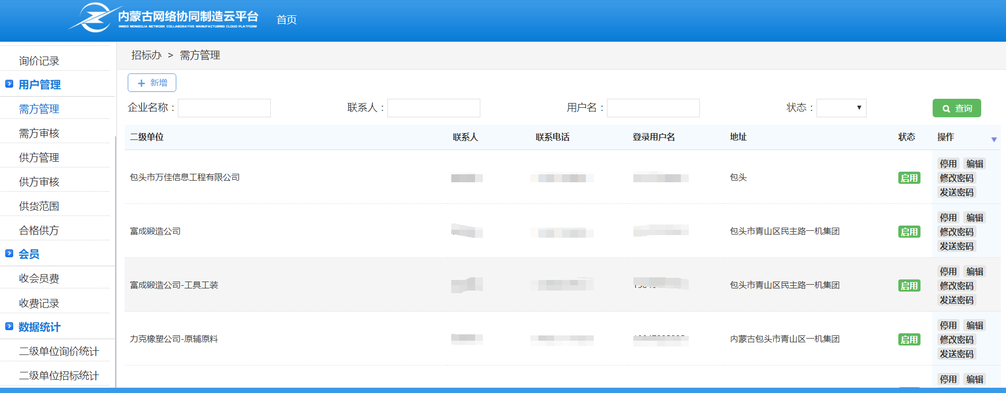
Task: Click 停用 for 富成锻造公司 row
Action: [948, 218]
